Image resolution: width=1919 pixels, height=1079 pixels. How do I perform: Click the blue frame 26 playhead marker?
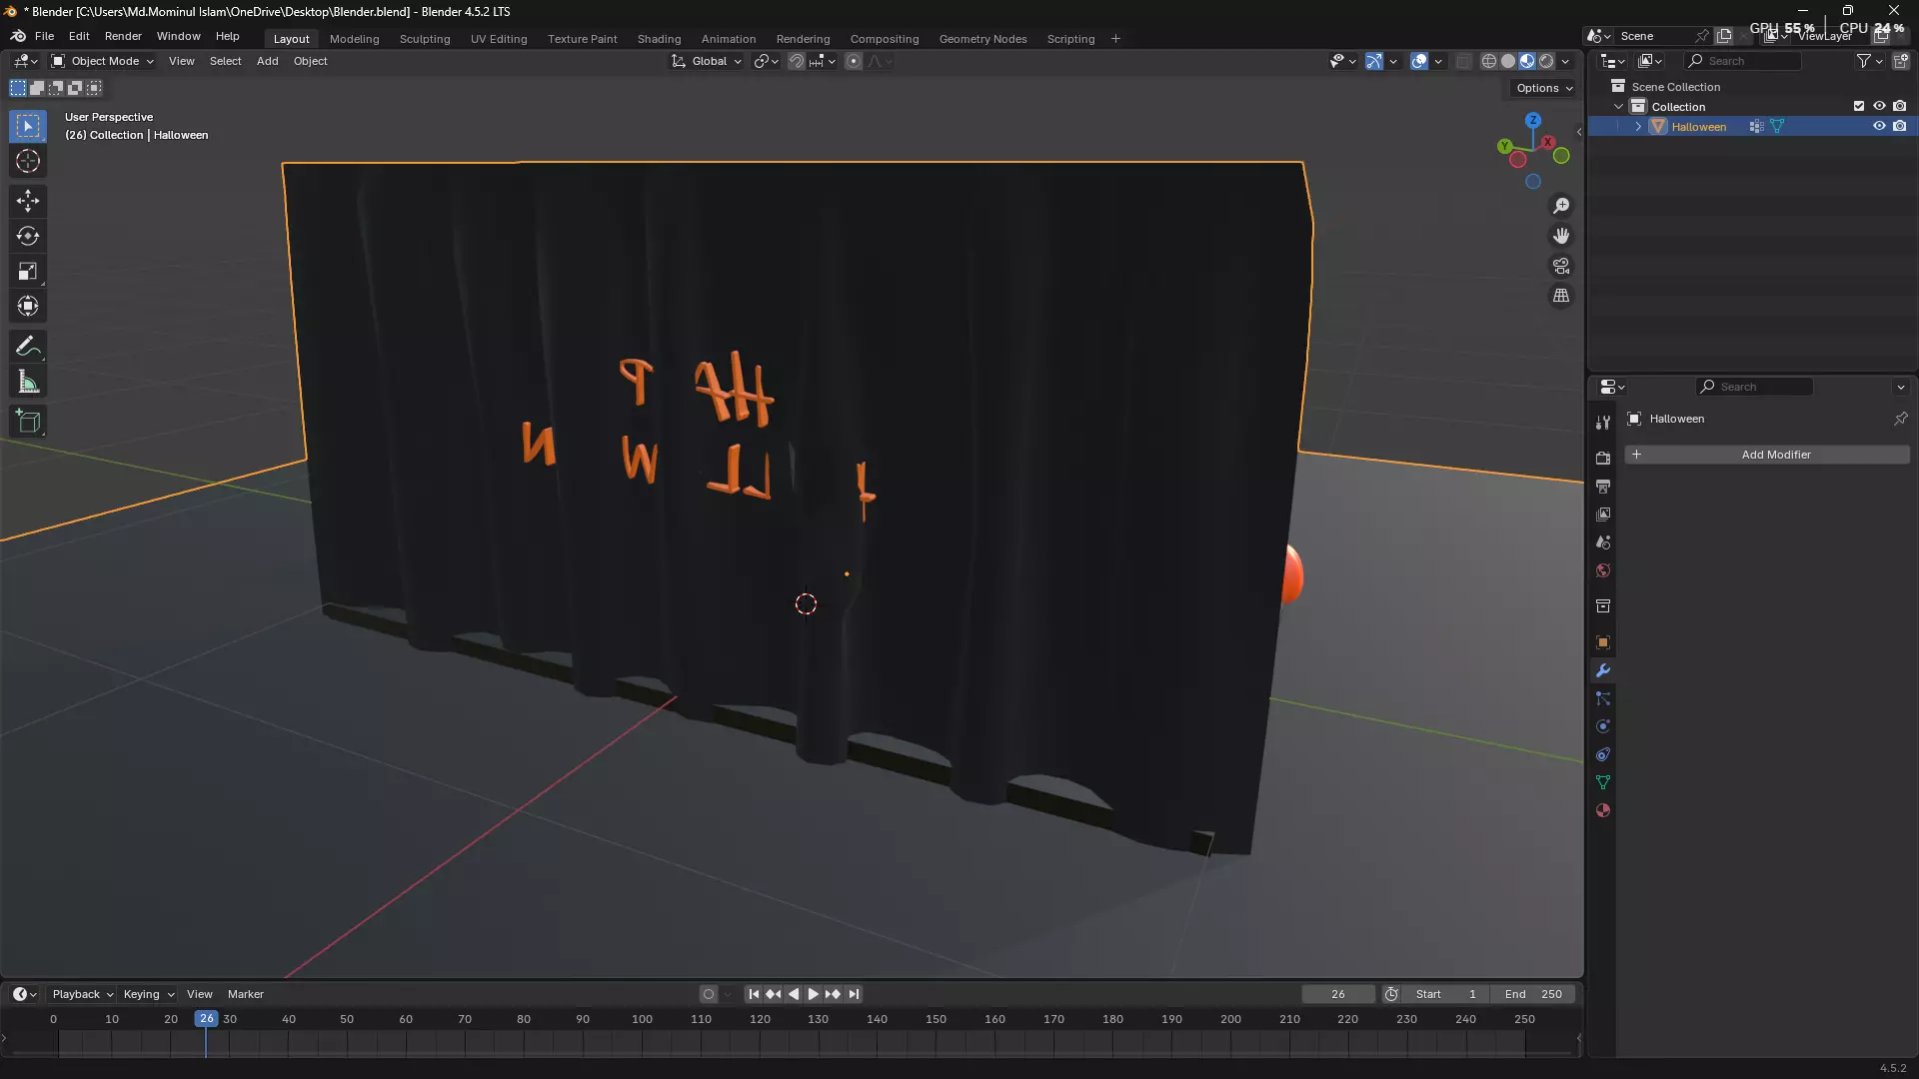[206, 1019]
